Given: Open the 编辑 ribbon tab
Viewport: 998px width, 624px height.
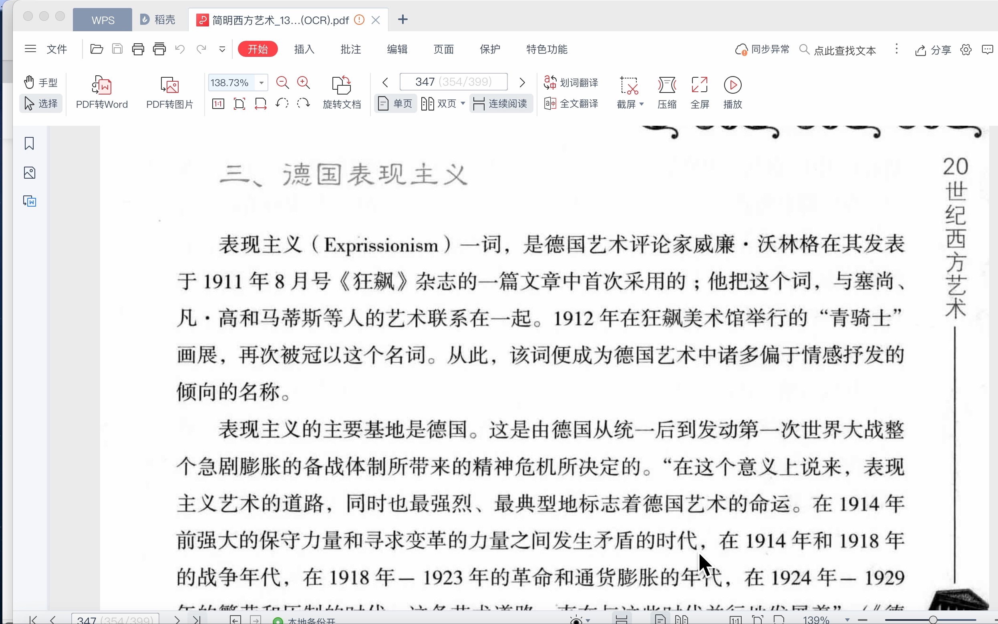Looking at the screenshot, I should (x=397, y=49).
